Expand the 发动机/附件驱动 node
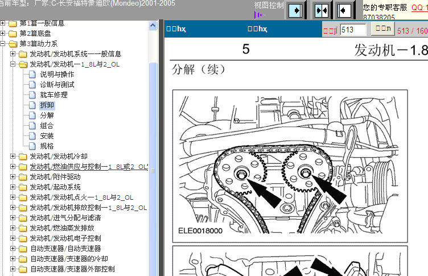The image size is (428, 276). 13,176
